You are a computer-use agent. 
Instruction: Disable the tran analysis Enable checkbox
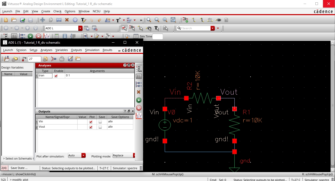tap(56, 76)
